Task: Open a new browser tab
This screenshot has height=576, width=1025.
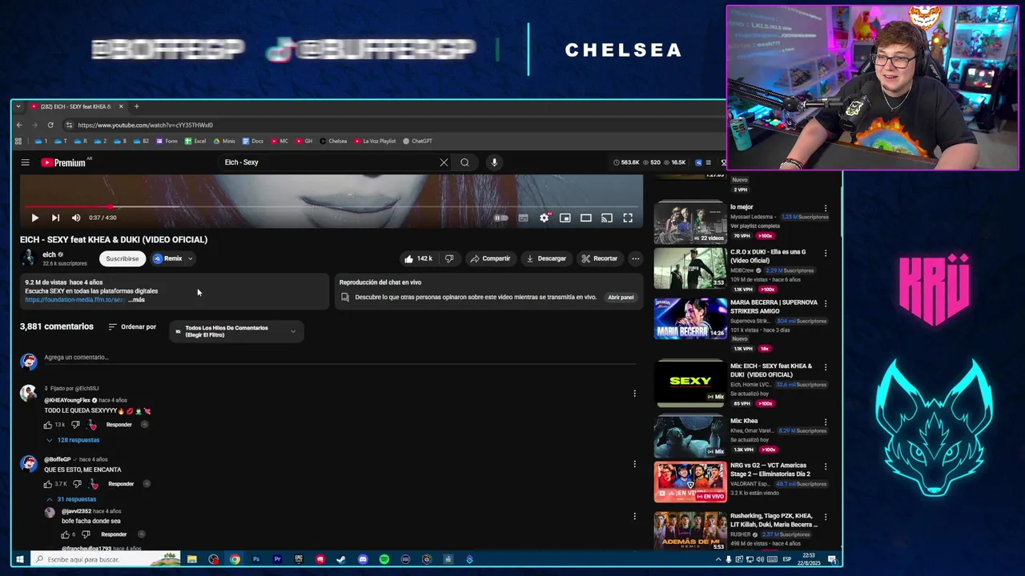Action: tap(136, 106)
